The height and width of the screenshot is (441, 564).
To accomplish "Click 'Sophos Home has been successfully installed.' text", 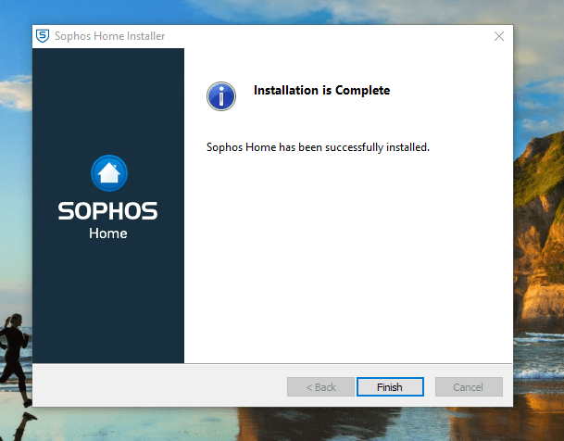I will (318, 147).
